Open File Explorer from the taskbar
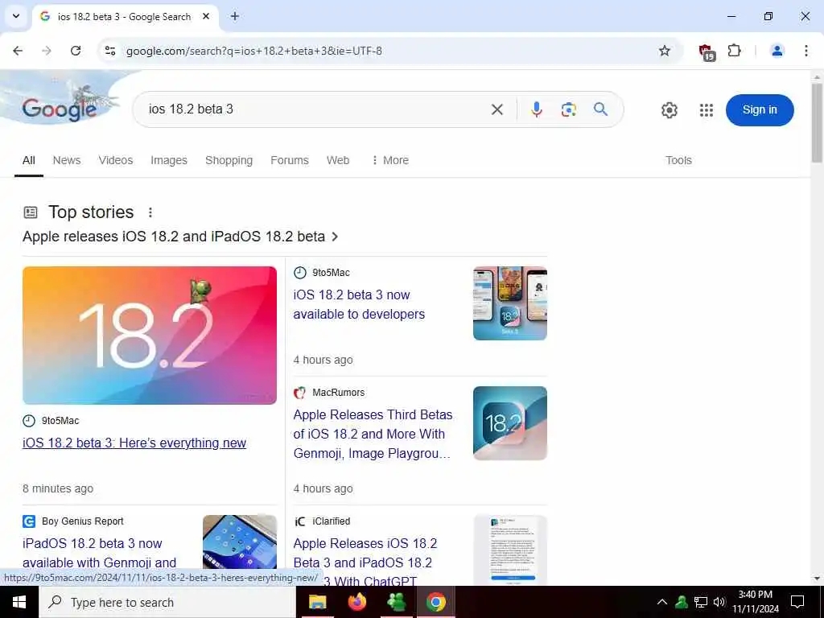This screenshot has width=824, height=618. coord(317,602)
